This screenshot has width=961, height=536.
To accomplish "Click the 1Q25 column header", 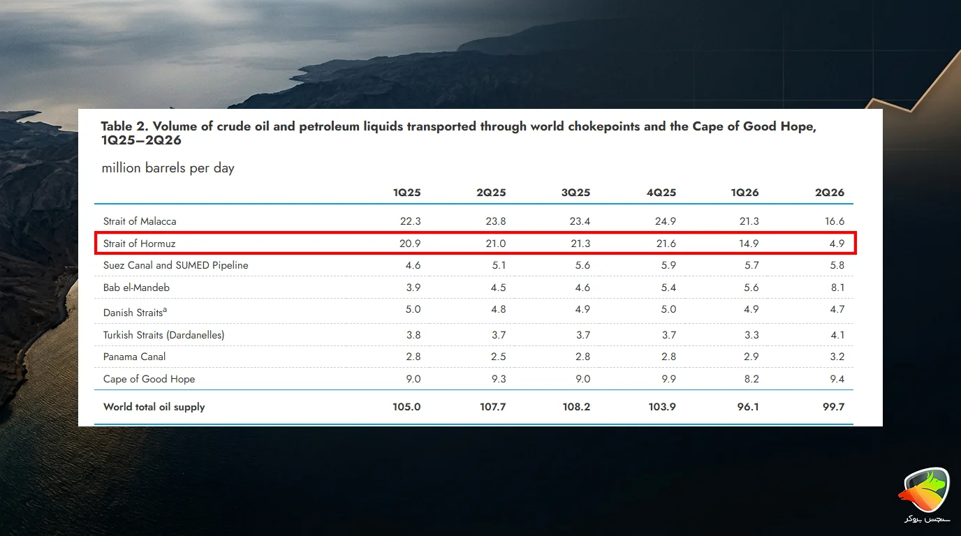I will coord(407,193).
